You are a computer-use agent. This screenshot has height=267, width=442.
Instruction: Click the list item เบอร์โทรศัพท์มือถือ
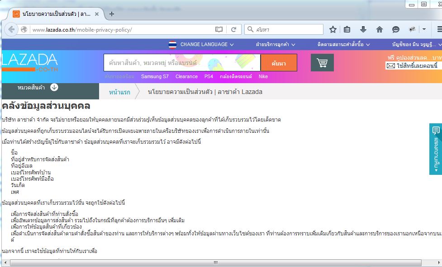click(x=32, y=178)
